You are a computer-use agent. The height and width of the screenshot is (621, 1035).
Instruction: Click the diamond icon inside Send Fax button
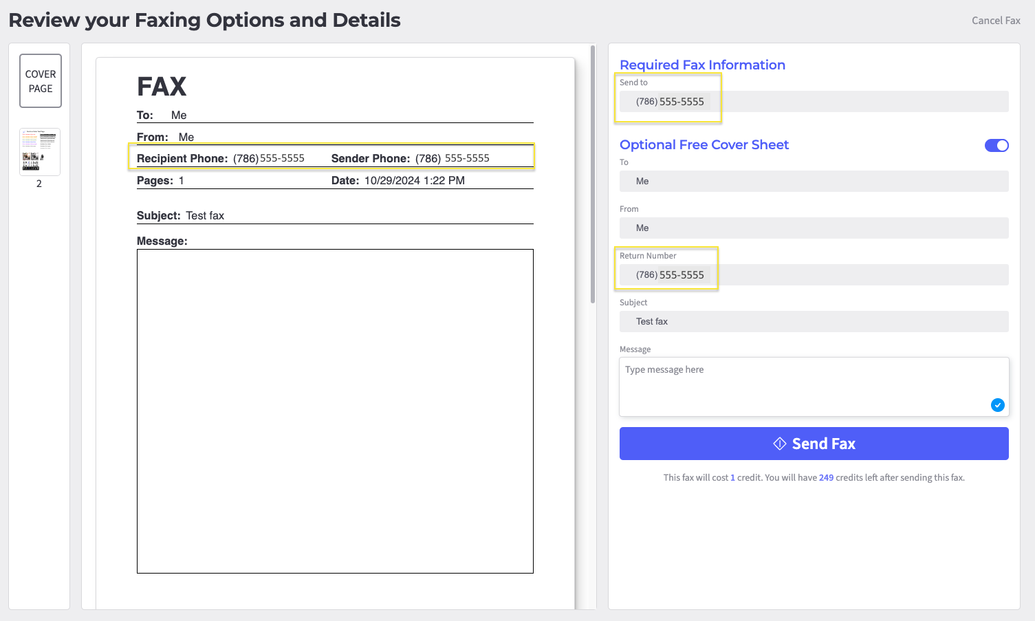pos(778,444)
